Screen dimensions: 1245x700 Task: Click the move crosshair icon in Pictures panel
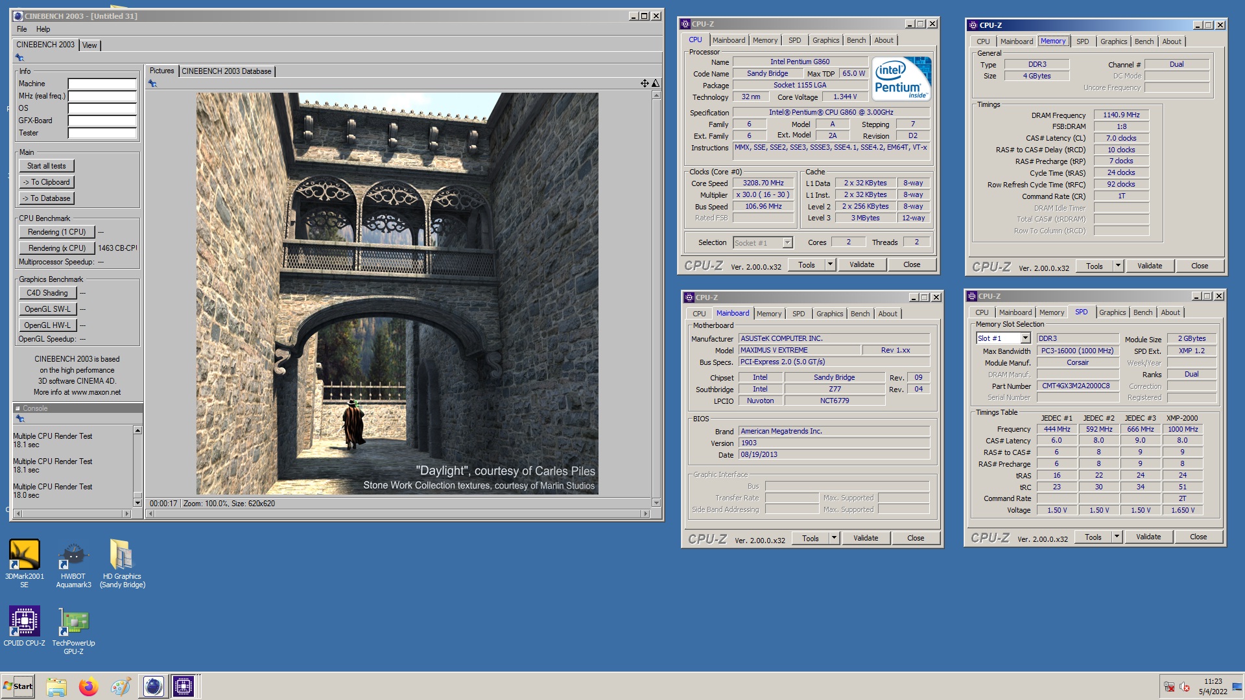pyautogui.click(x=645, y=83)
